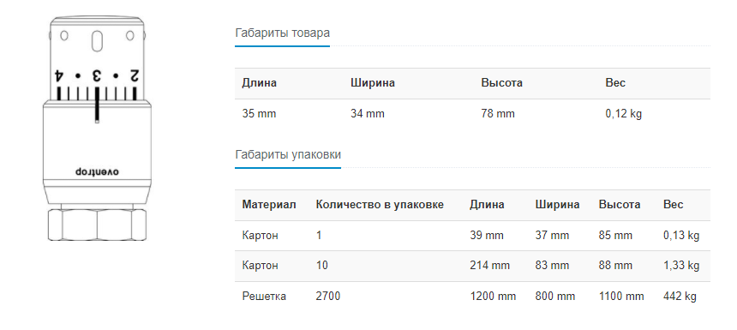Viewport: 737px width, 330px height.
Task: Click the 1200 mm length cell
Action: (x=493, y=297)
